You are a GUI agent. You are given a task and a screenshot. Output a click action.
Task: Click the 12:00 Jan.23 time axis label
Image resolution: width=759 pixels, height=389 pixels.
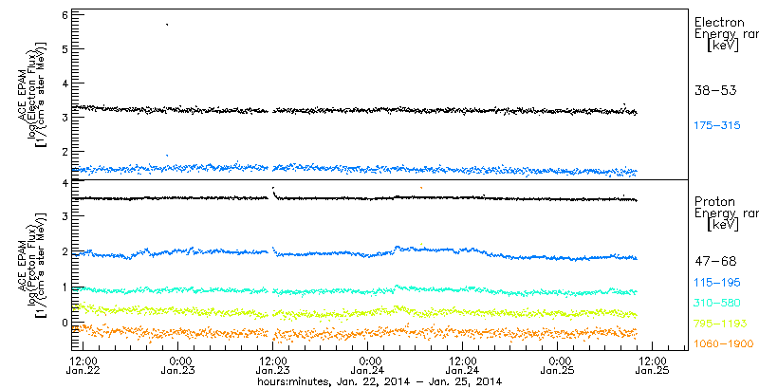point(273,366)
